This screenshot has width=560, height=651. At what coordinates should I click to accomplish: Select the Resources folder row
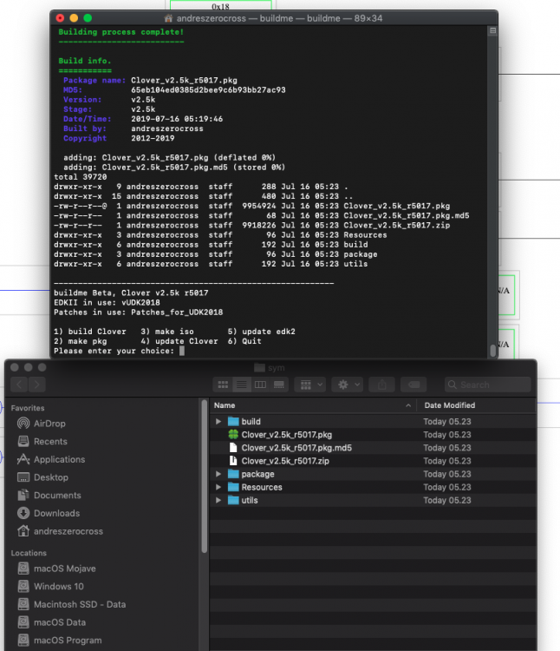[x=373, y=487]
